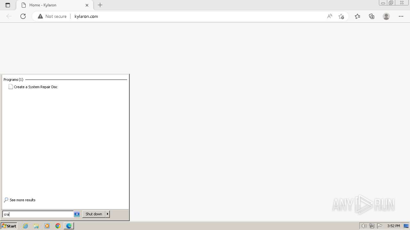Open Internet Explorer from the taskbar
The height and width of the screenshot is (230, 410).
(x=26, y=226)
